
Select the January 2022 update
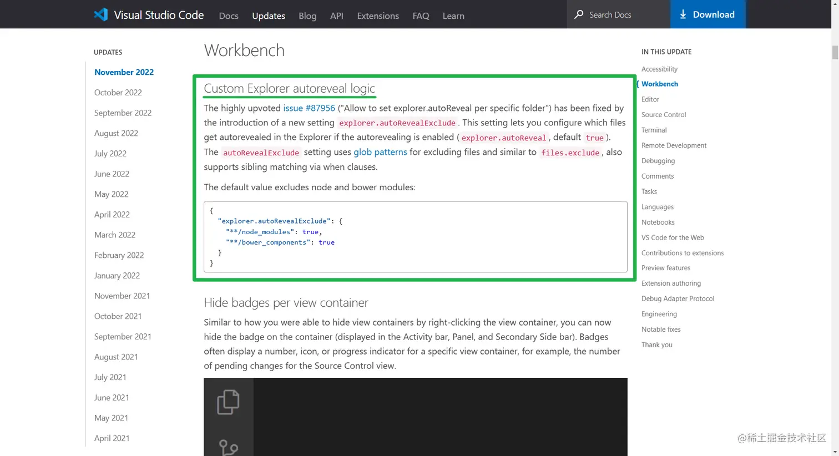(x=117, y=276)
